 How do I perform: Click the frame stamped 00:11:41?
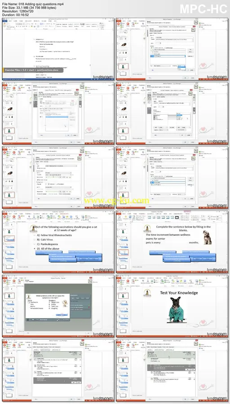tap(58, 306)
